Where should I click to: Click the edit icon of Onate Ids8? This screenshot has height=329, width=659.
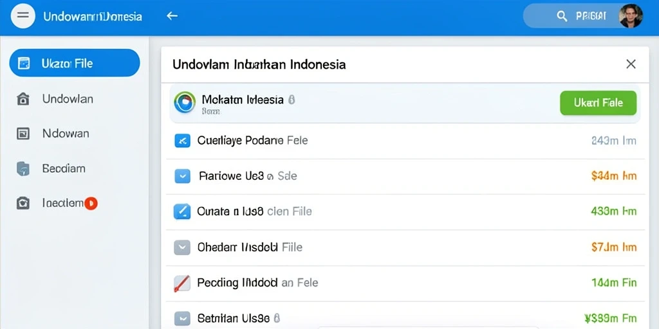182,211
